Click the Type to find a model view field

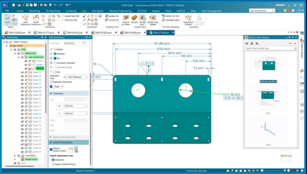pos(271,48)
